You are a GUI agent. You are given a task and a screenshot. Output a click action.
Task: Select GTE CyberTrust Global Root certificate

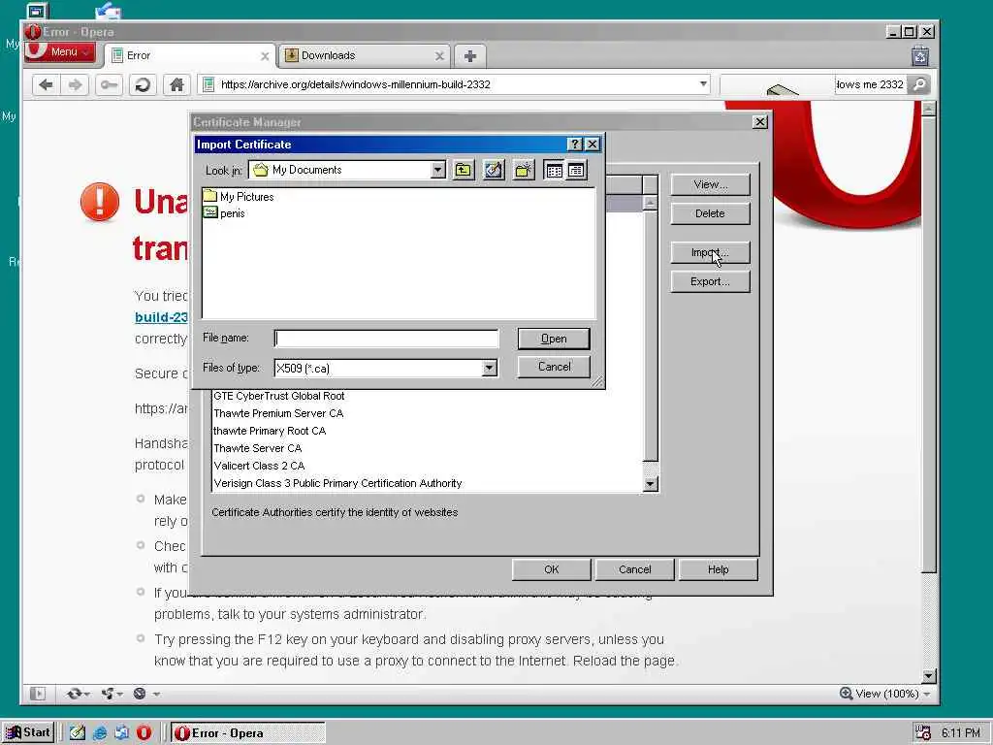[279, 396]
